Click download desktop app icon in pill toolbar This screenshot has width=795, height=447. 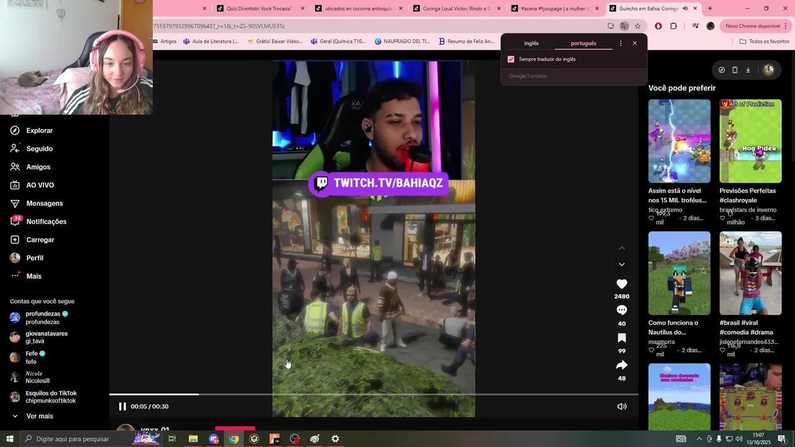(748, 70)
